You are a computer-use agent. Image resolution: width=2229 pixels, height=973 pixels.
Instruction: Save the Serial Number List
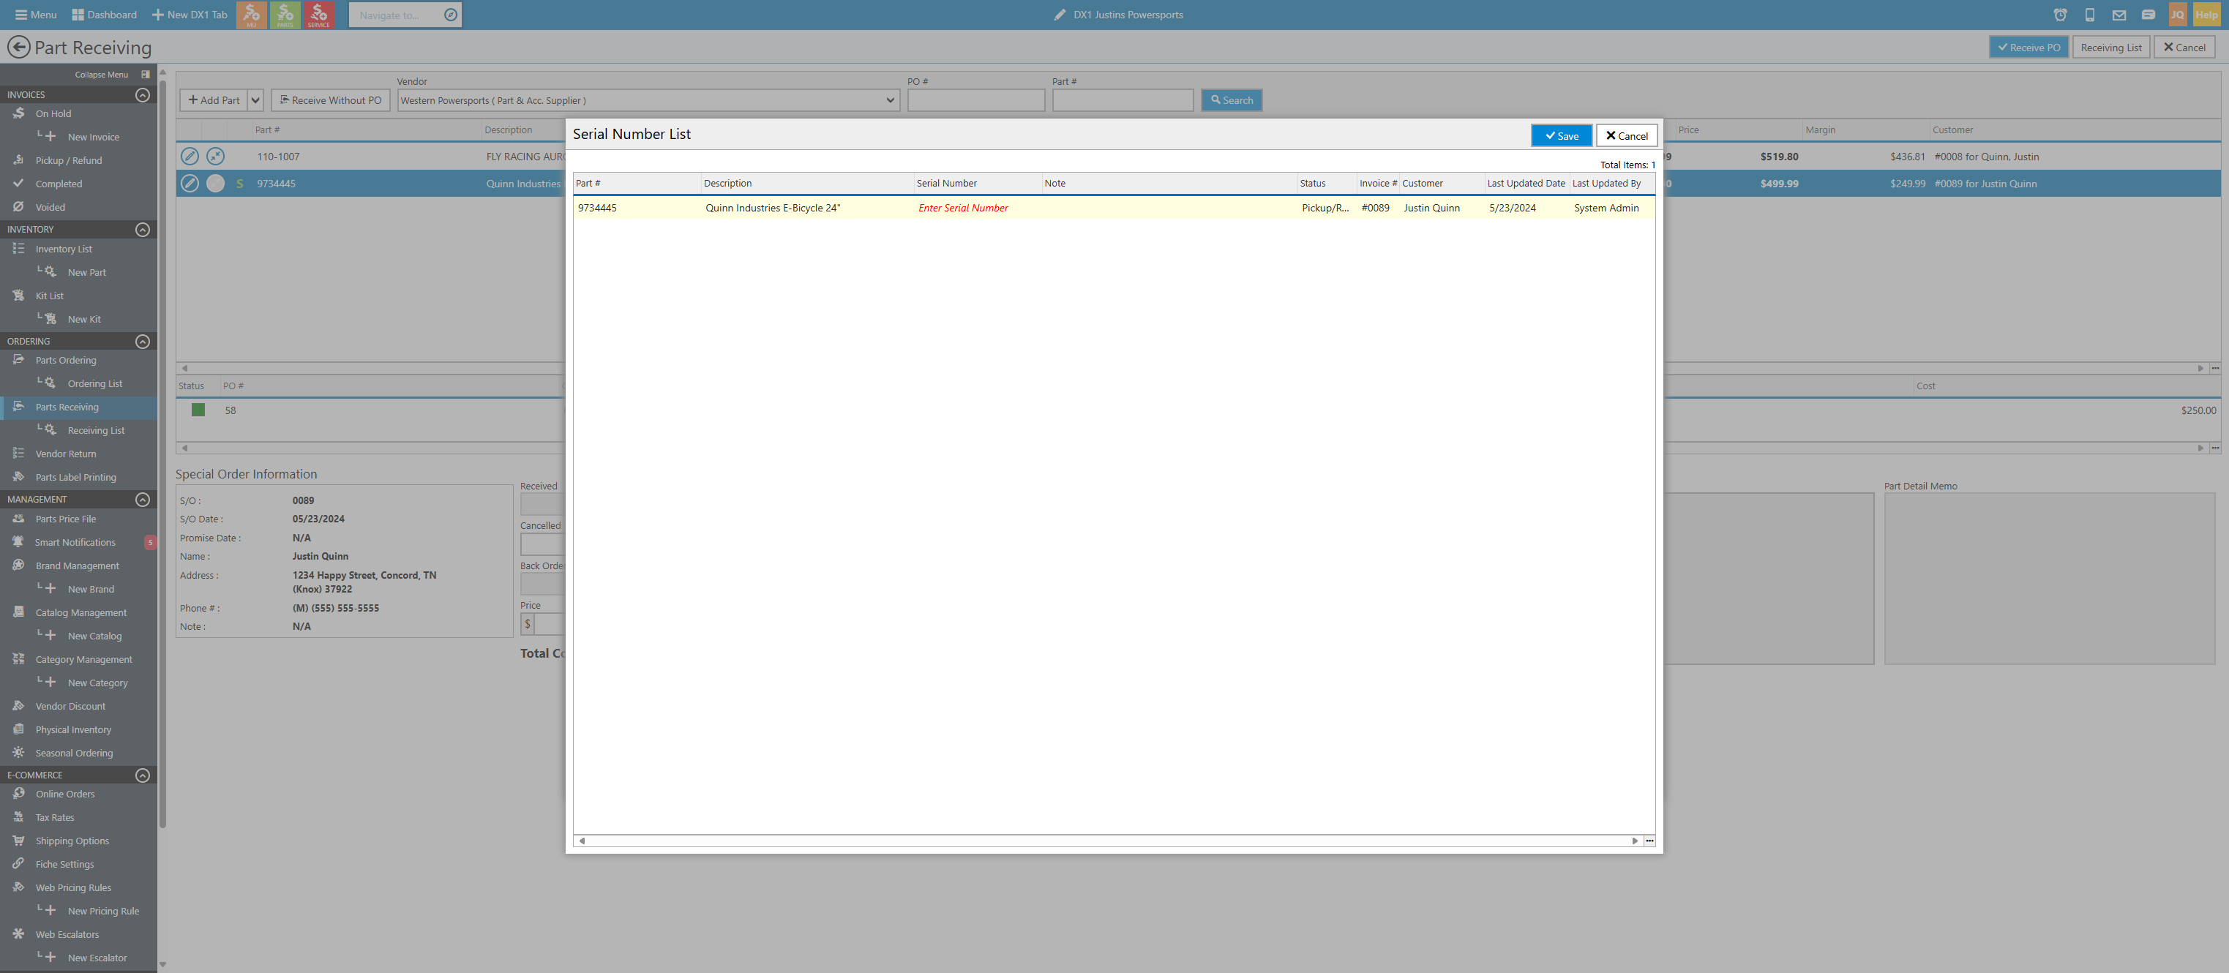click(1561, 136)
